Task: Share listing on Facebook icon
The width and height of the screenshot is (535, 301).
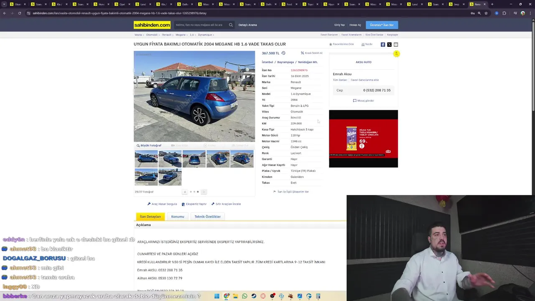Action: pos(383,44)
